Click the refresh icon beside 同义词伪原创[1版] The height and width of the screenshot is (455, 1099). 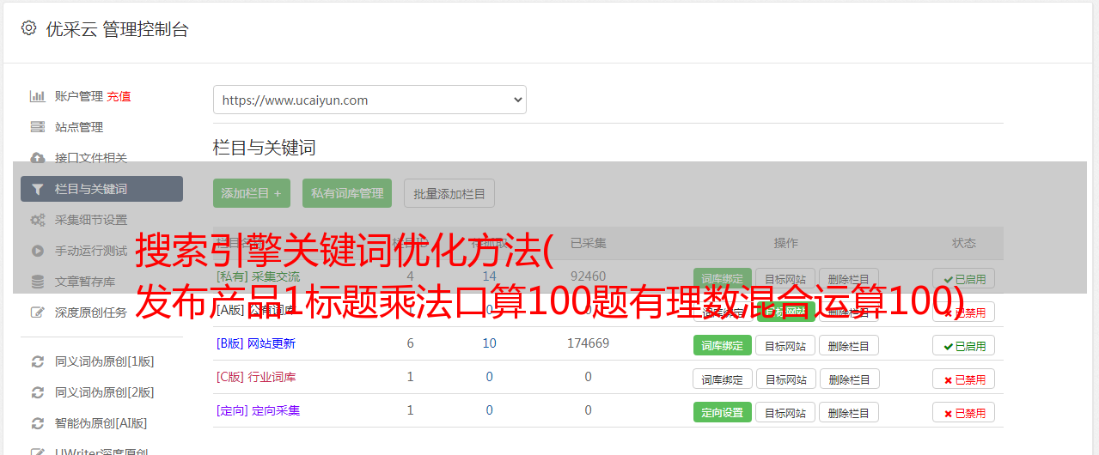click(x=38, y=361)
